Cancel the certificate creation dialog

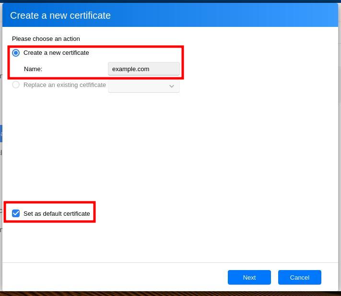(299, 277)
